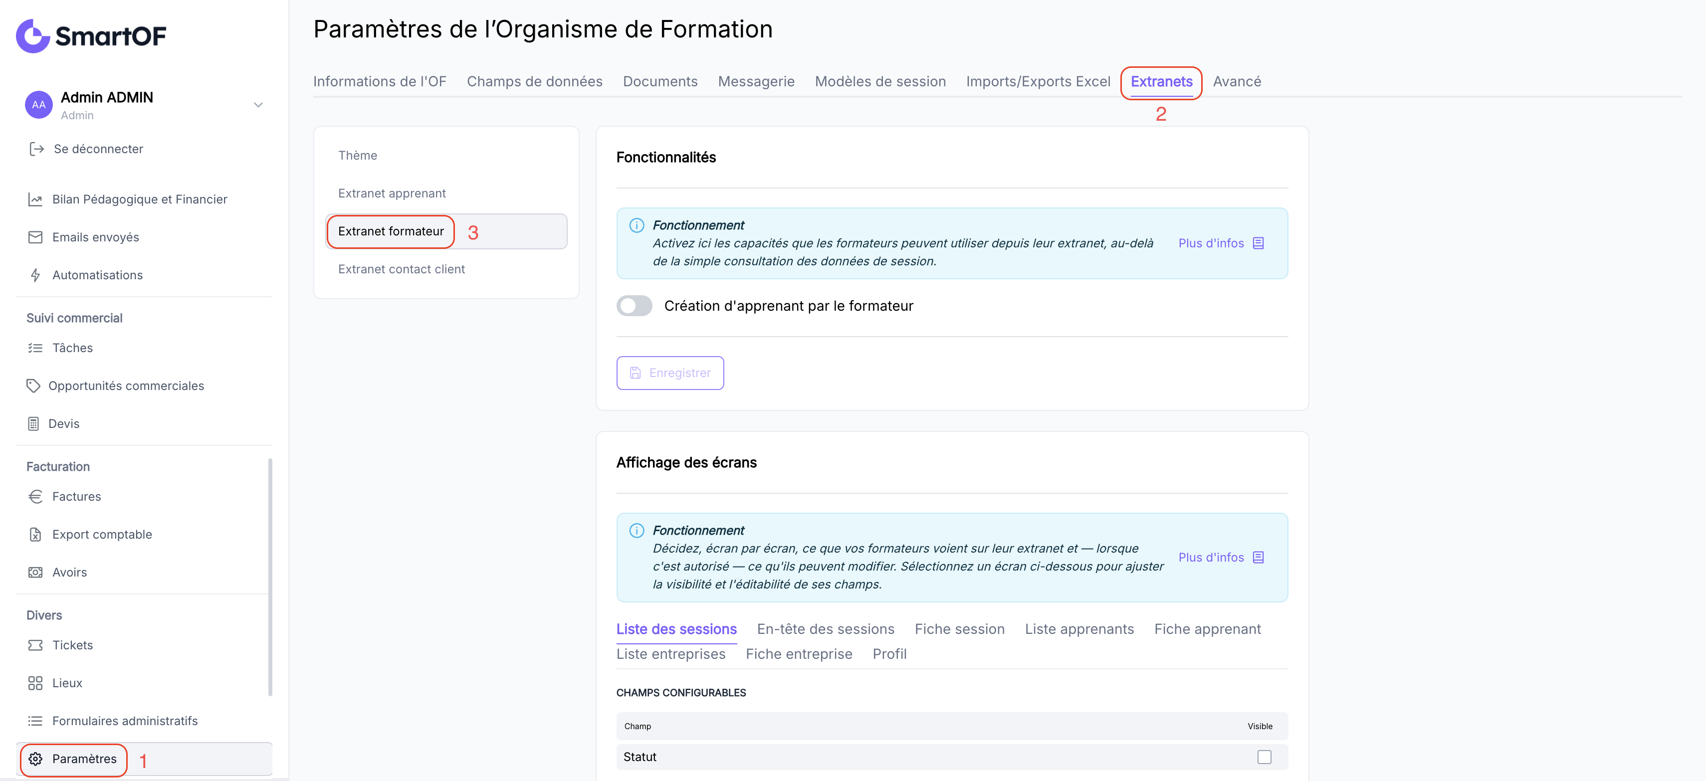Click the Champ column header
The image size is (1706, 781).
point(637,727)
